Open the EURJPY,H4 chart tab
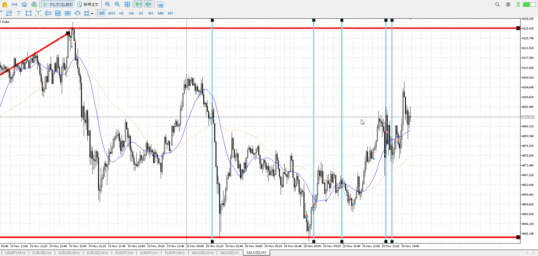Image resolution: width=538 pixels, height=256 pixels. coord(124,253)
